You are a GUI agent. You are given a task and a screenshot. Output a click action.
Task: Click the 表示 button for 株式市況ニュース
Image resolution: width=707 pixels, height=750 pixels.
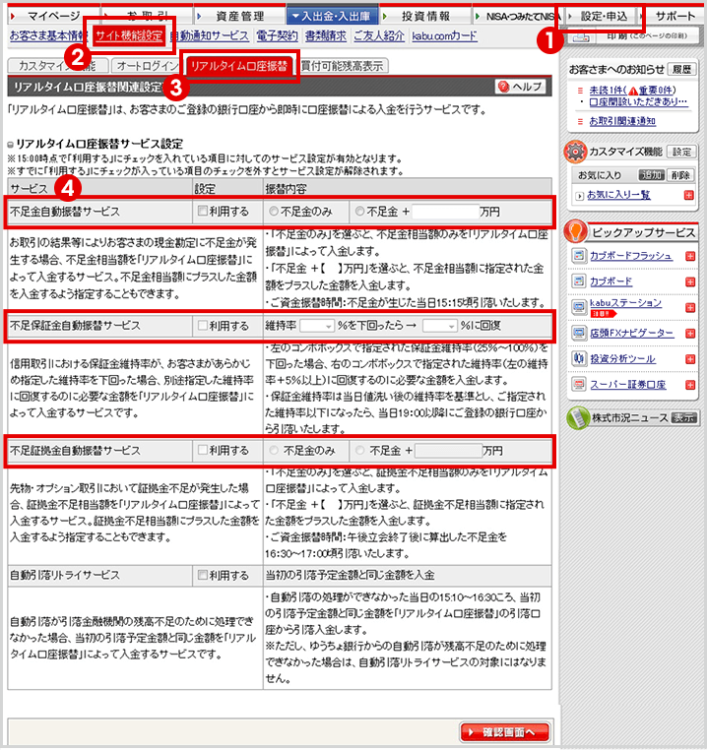pyautogui.click(x=683, y=417)
